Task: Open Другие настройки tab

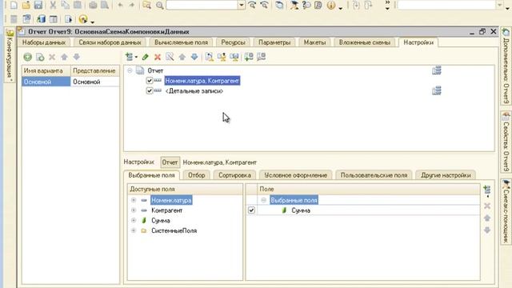Action: 446,175
